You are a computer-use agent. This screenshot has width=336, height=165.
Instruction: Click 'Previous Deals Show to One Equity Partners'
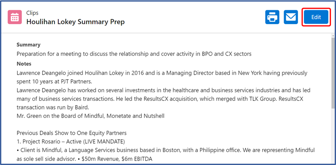click(71, 133)
